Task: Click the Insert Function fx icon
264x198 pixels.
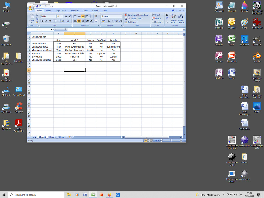Action: [65, 30]
